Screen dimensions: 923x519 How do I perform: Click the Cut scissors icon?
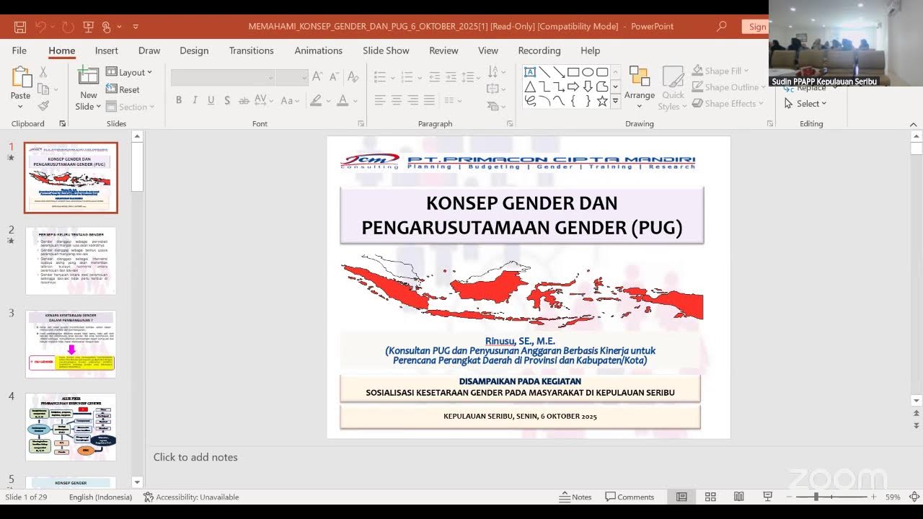[43, 72]
